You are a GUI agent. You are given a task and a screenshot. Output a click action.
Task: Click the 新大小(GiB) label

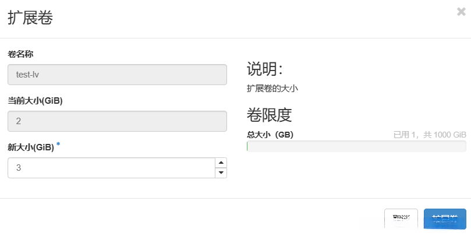pyautogui.click(x=31, y=147)
